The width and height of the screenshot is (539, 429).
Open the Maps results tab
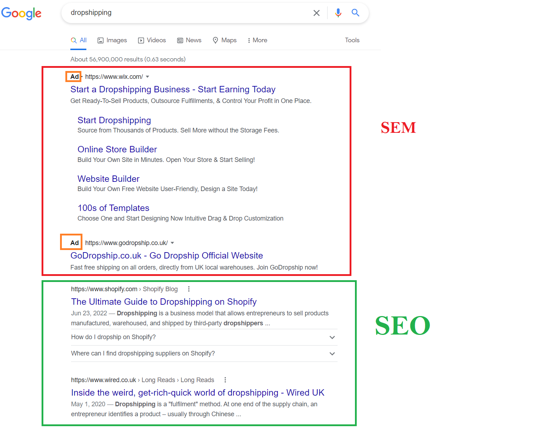[225, 40]
